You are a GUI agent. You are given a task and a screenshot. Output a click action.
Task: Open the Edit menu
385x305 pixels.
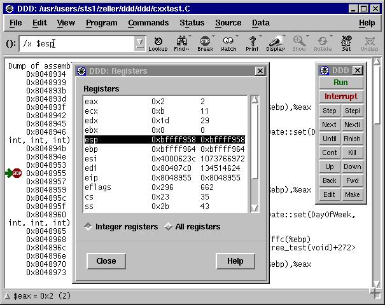pos(39,23)
